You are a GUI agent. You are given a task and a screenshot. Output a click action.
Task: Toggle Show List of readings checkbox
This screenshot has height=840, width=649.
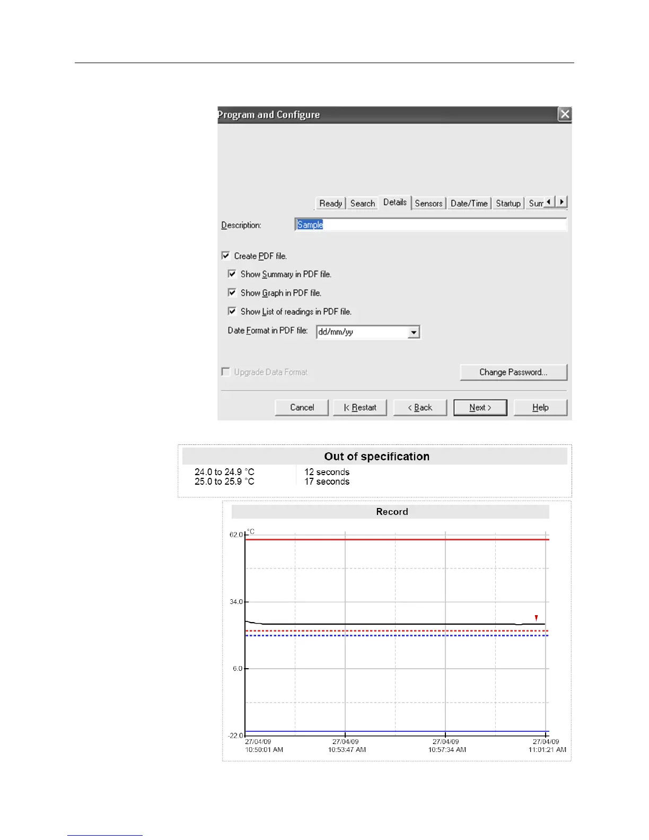[x=232, y=311]
